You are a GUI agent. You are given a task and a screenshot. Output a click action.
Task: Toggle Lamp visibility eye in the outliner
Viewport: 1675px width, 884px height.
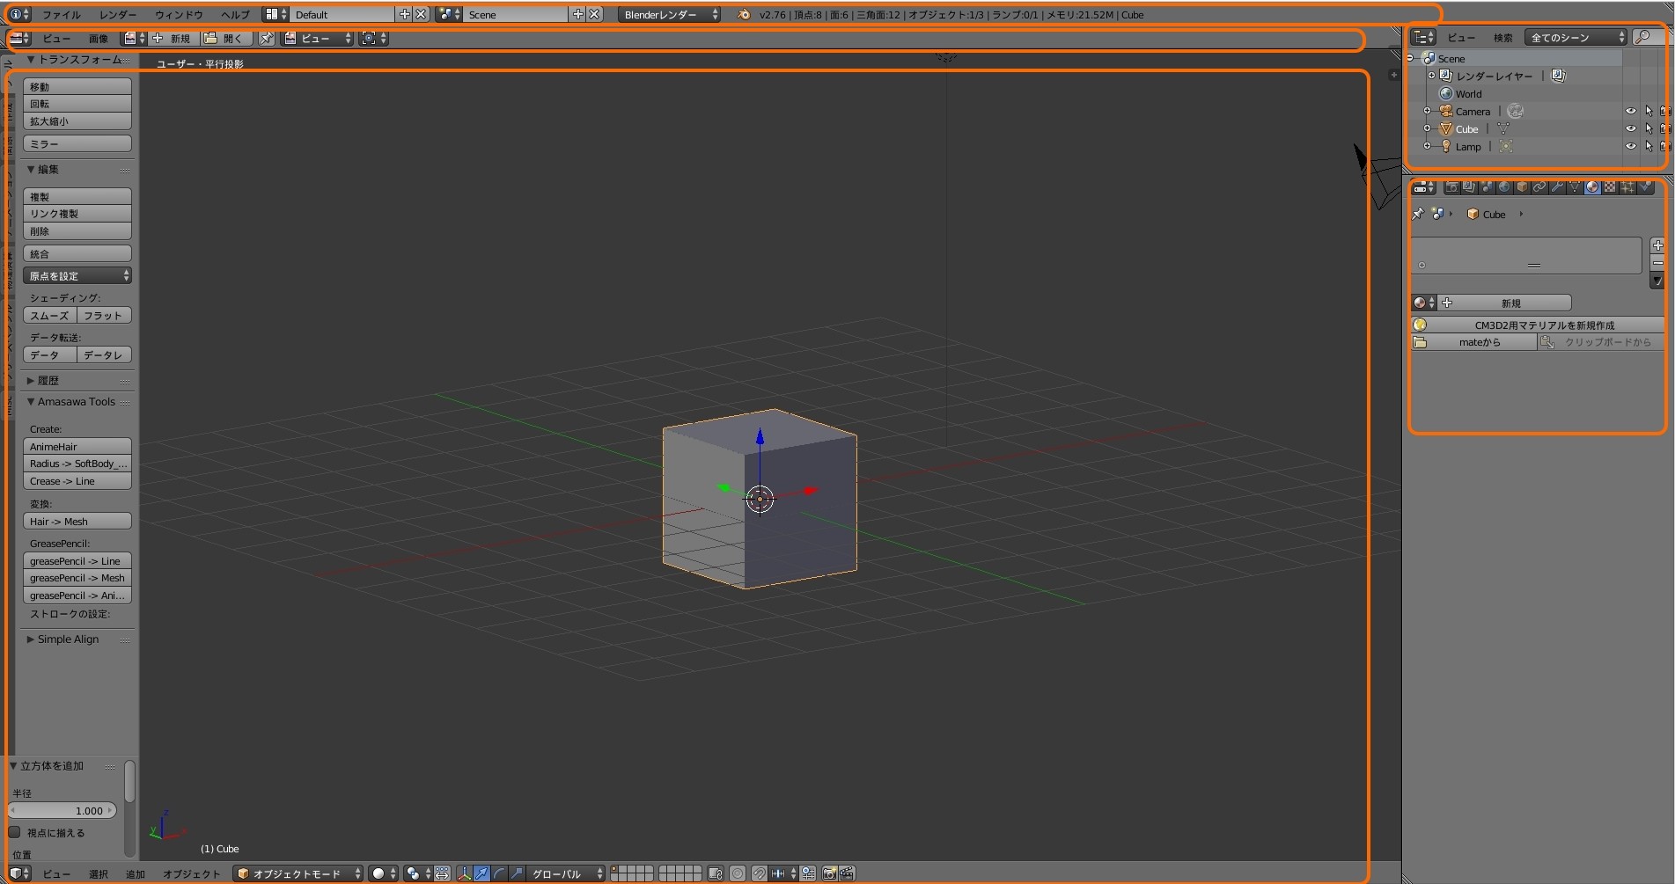click(x=1630, y=146)
